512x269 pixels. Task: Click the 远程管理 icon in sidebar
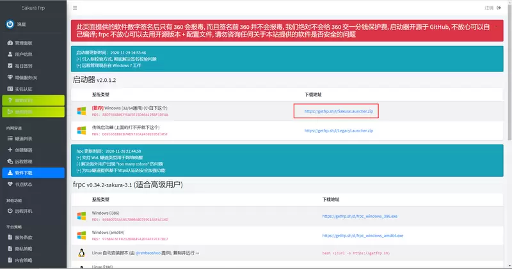10,161
